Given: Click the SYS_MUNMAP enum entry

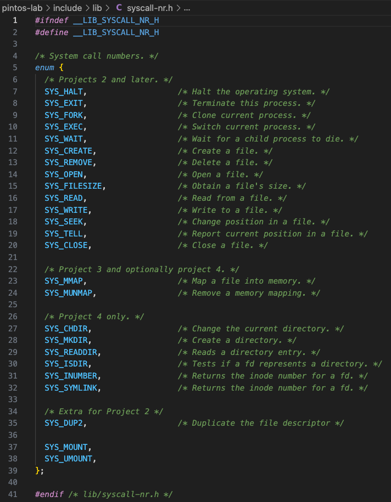Looking at the screenshot, I should (68, 293).
